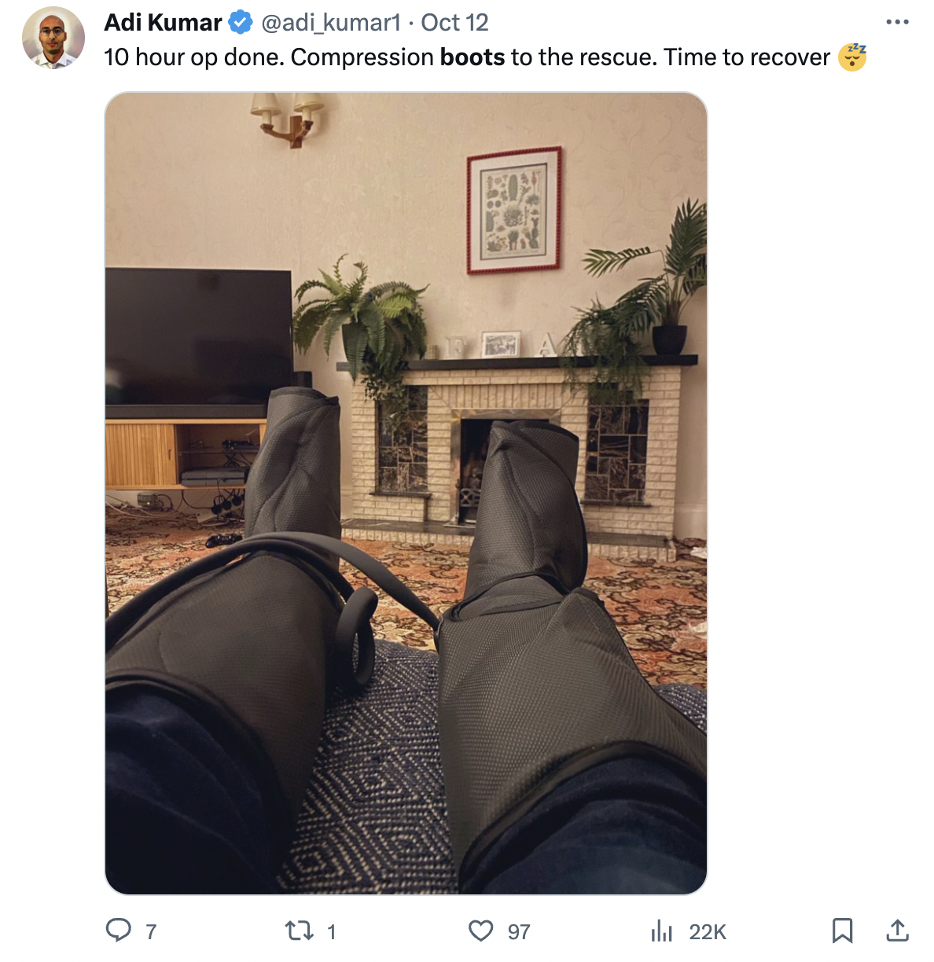This screenshot has width=934, height=962.
Task: View post analytics bar chart icon
Action: (662, 931)
